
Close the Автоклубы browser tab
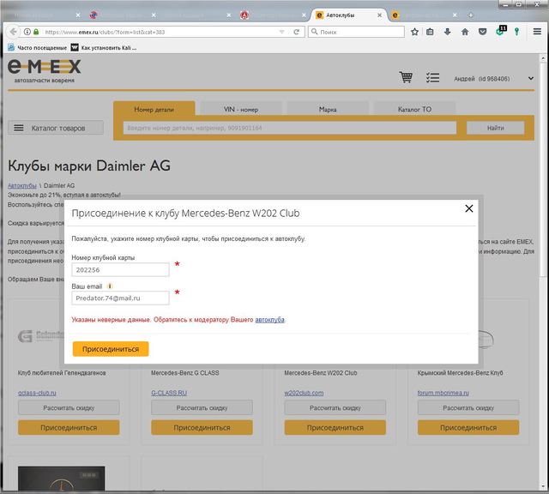[379, 15]
